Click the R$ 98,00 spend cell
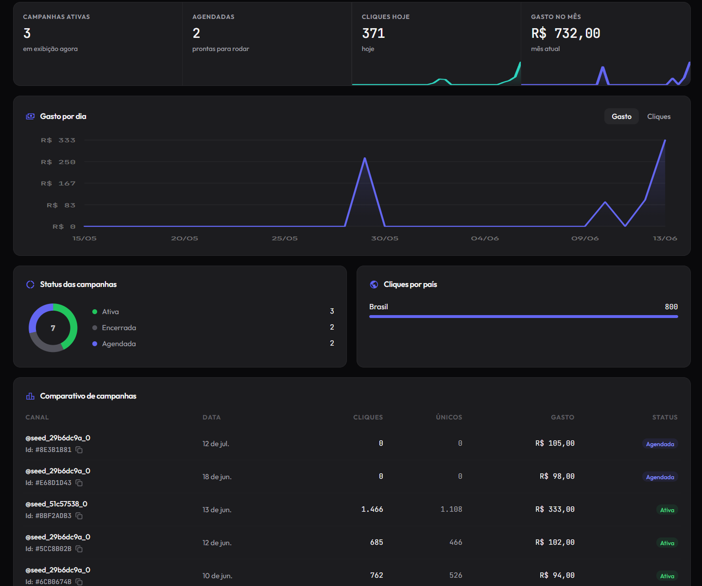The image size is (702, 586). pos(557,476)
